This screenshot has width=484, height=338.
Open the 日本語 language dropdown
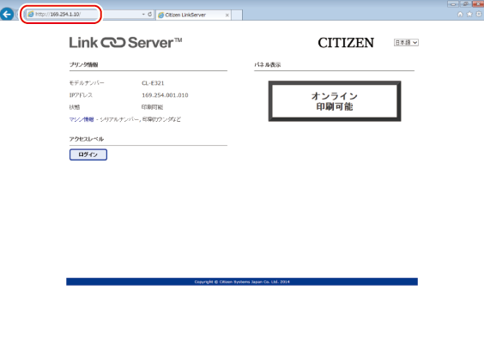tap(406, 43)
